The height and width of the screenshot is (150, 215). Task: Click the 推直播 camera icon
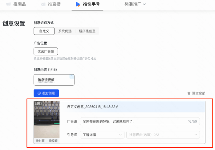coord(43,4)
